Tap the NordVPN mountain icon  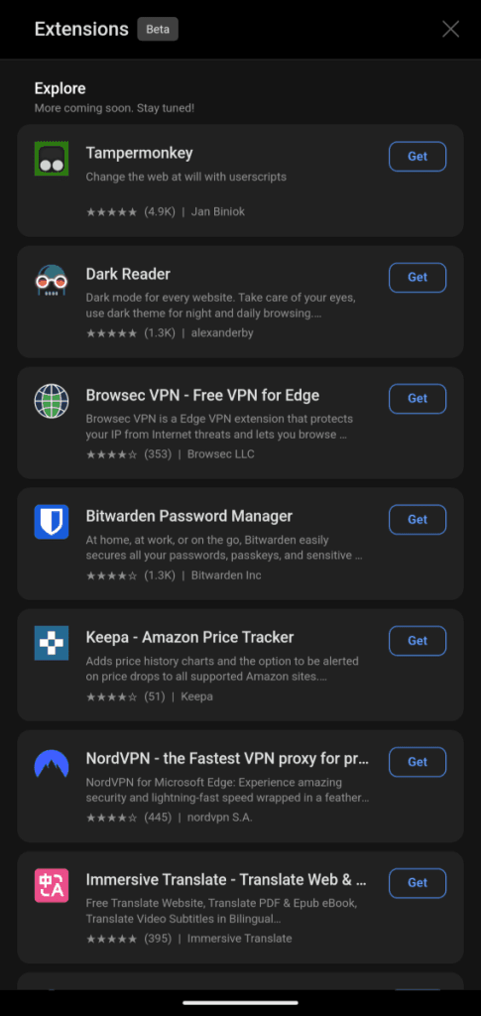pos(52,765)
